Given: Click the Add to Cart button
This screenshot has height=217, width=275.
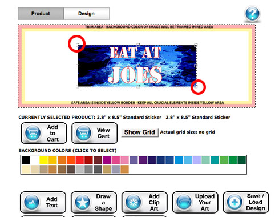Looking at the screenshot, I should pyautogui.click(x=44, y=133).
